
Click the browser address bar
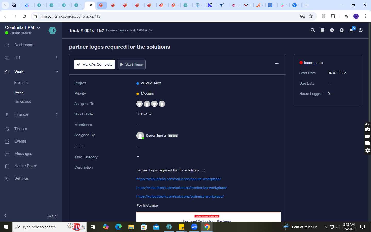165,16
